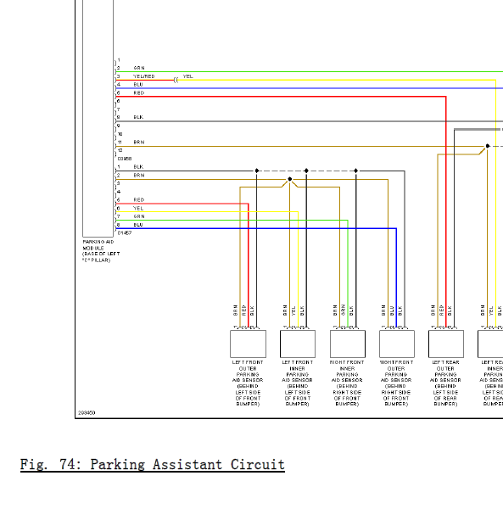The width and height of the screenshot is (503, 526).
Task: Select the Left Front Inner sensor box
Action: click(298, 344)
